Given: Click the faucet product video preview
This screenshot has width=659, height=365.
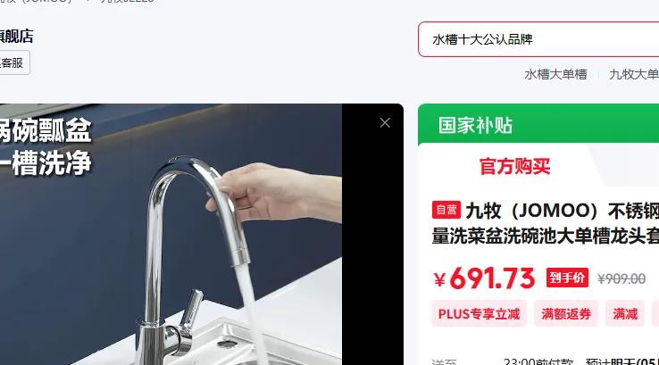Looking at the screenshot, I should (171, 235).
